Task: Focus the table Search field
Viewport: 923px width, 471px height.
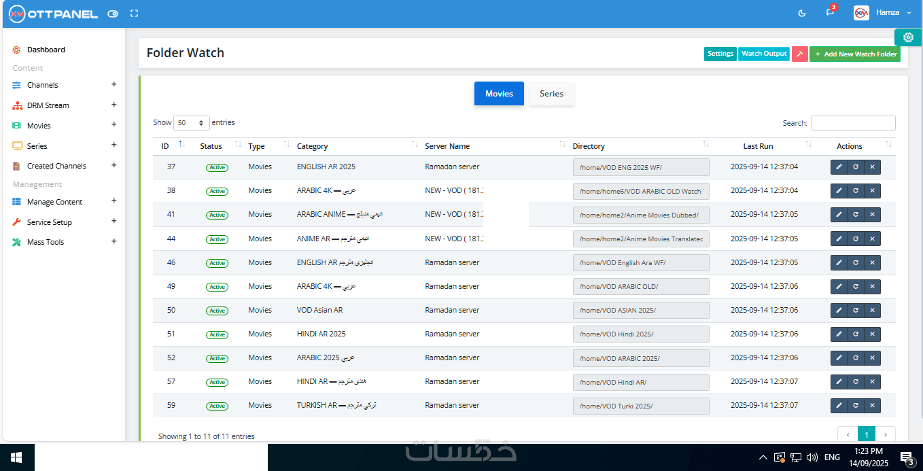Action: pos(853,123)
